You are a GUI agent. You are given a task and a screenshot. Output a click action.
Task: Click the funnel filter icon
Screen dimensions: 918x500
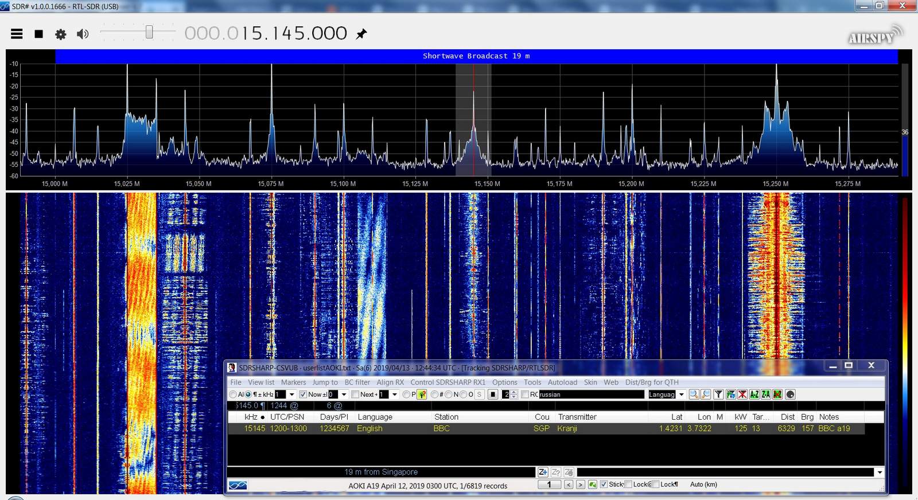718,394
